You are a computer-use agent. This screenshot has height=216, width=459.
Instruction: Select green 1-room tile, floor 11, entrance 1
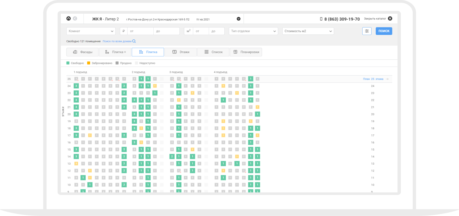tap(83, 178)
